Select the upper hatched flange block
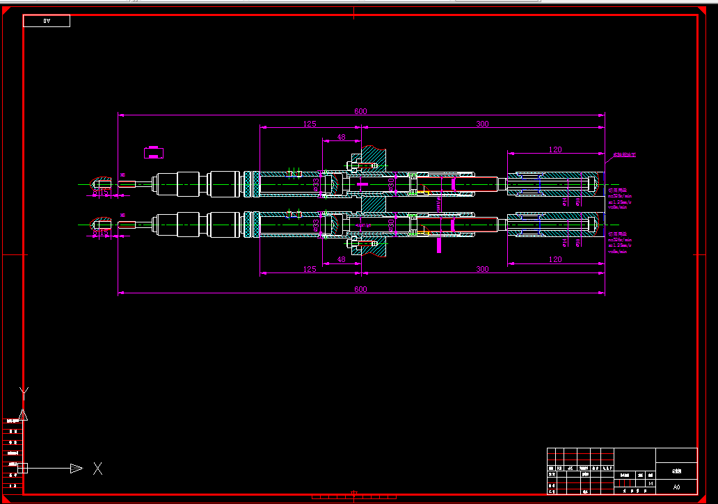 click(x=373, y=160)
